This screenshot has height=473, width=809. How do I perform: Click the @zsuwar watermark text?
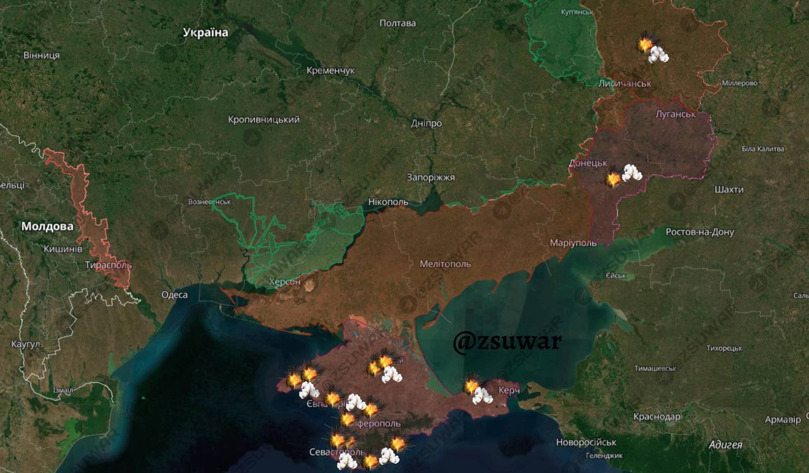tap(506, 341)
